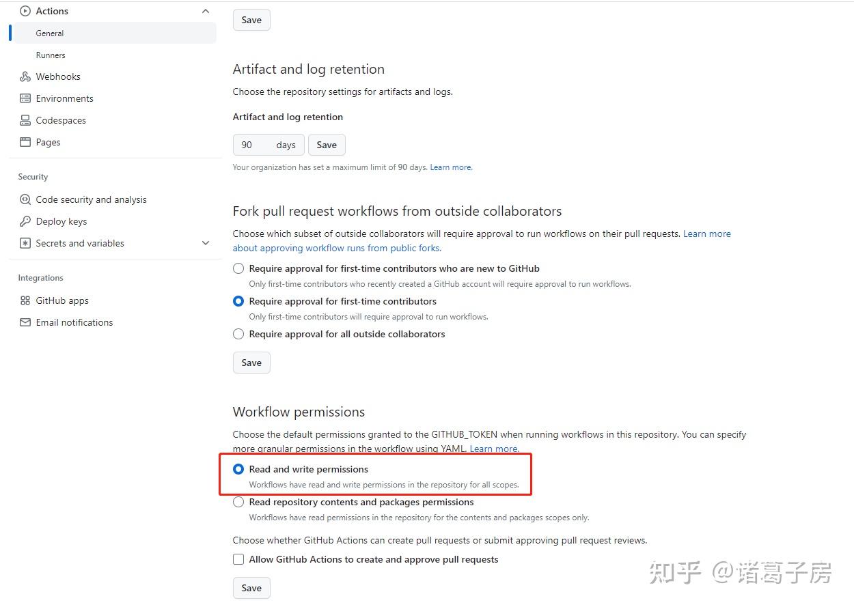
Task: Enable Allow GitHub Actions to approve pull requests
Action: (x=238, y=559)
